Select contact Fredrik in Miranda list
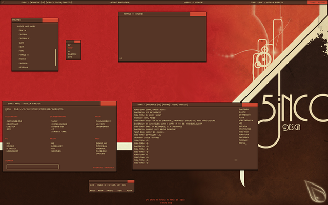The height and width of the screenshot is (205, 328). (x=23, y=34)
